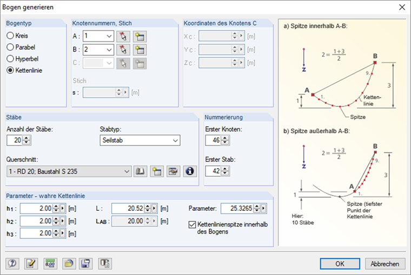This screenshot has width=411, height=275.
Task: Adjust the h1 spinner arrows
Action: point(56,208)
